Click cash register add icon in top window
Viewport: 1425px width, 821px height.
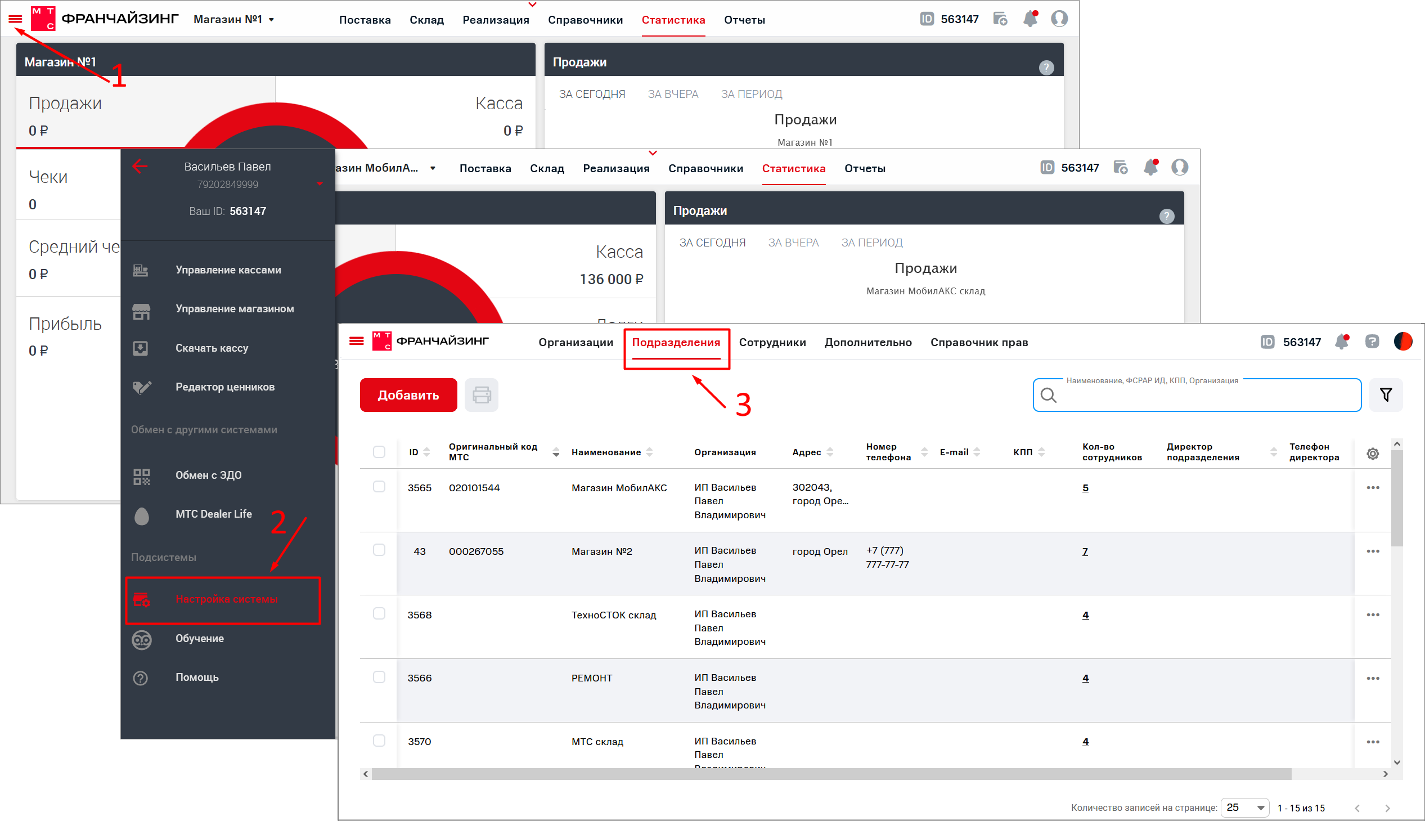point(1001,19)
